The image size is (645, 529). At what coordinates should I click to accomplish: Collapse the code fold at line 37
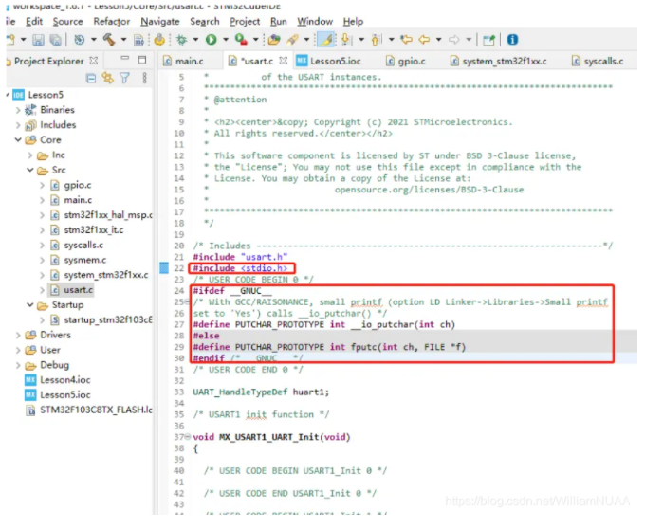[x=188, y=437]
